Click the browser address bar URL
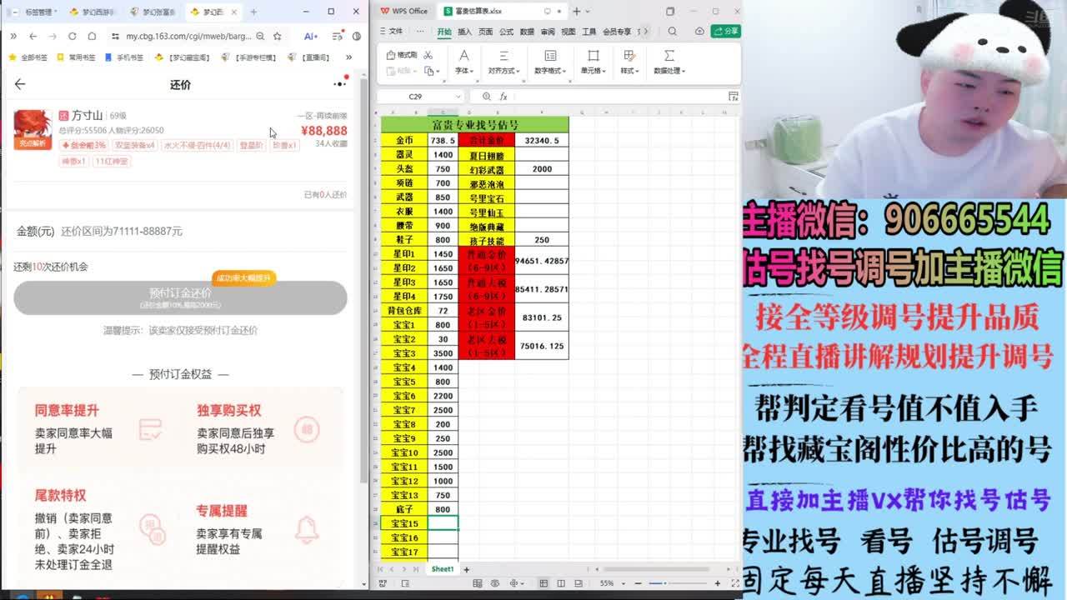Viewport: 1067px width, 600px height. pyautogui.click(x=188, y=37)
